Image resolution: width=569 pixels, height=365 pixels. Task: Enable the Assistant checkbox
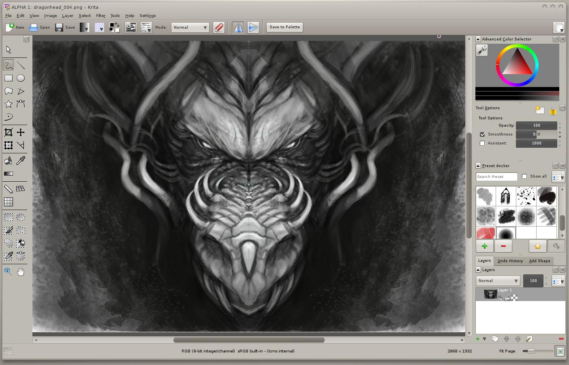(x=482, y=143)
